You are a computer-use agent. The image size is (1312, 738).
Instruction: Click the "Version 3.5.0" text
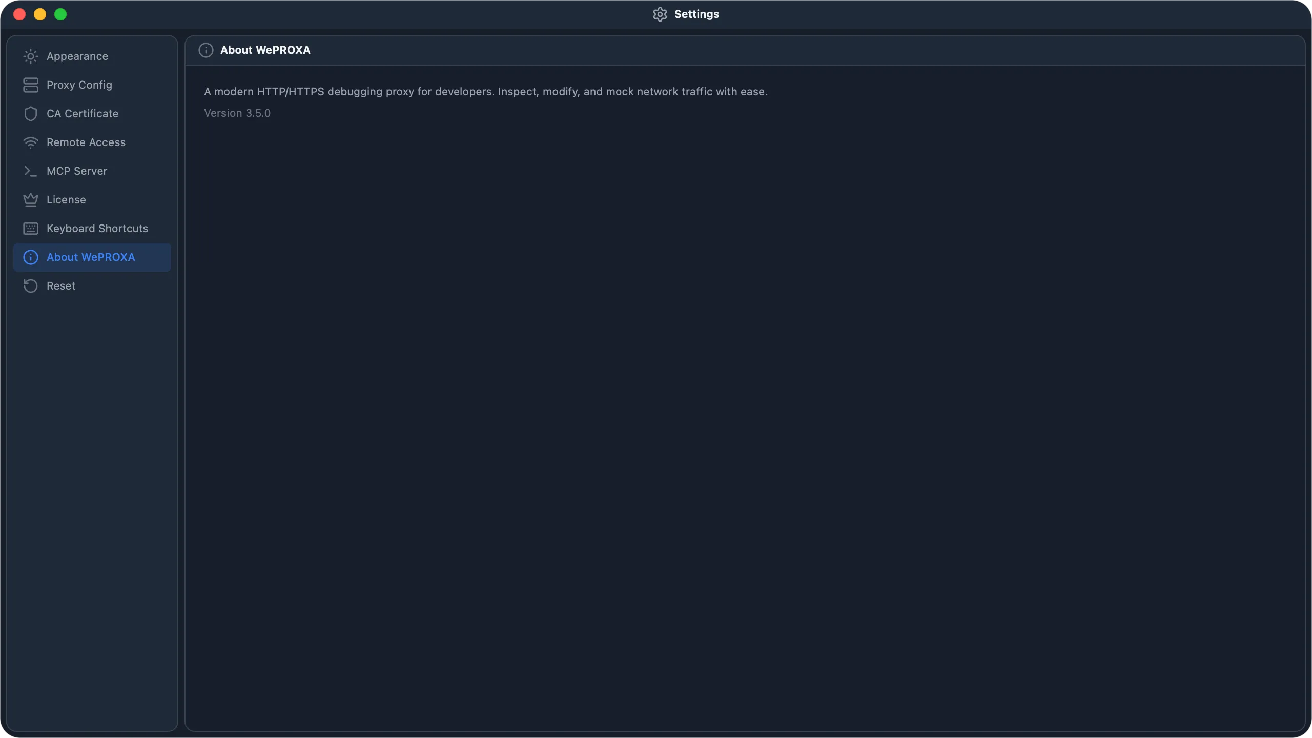pyautogui.click(x=237, y=113)
